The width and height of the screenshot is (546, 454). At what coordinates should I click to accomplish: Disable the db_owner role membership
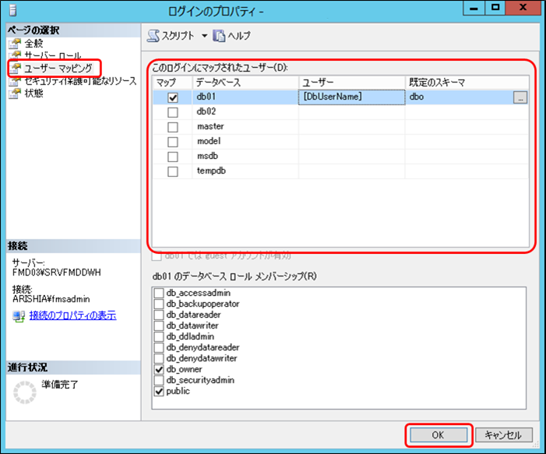click(x=160, y=369)
